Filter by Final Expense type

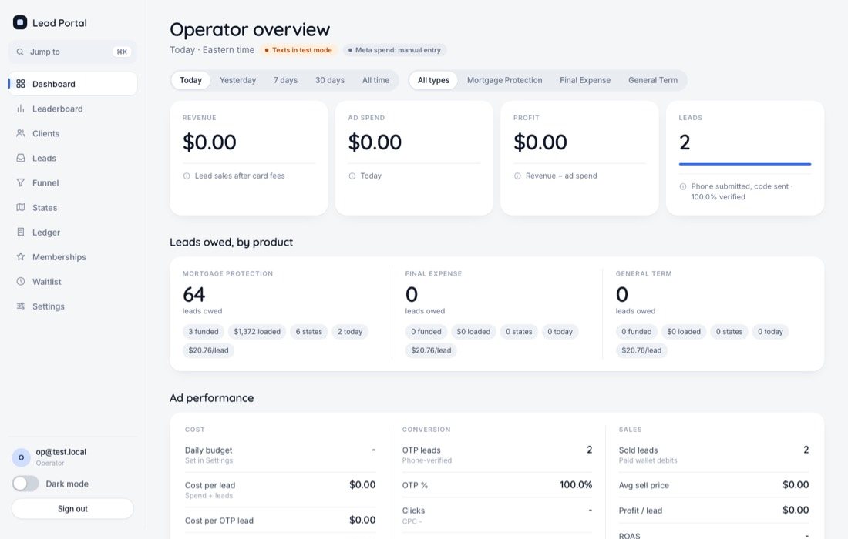[584, 80]
